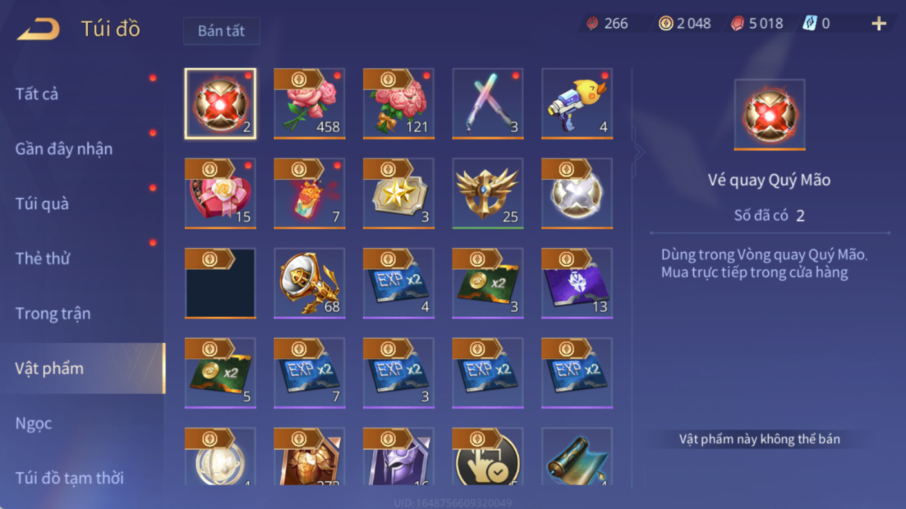Viewport: 906px width, 509px height.
Task: Pick the winged golden trophy badge item
Action: [x=488, y=193]
